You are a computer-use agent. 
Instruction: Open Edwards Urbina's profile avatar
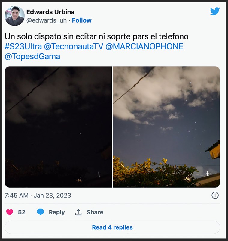[x=15, y=16]
